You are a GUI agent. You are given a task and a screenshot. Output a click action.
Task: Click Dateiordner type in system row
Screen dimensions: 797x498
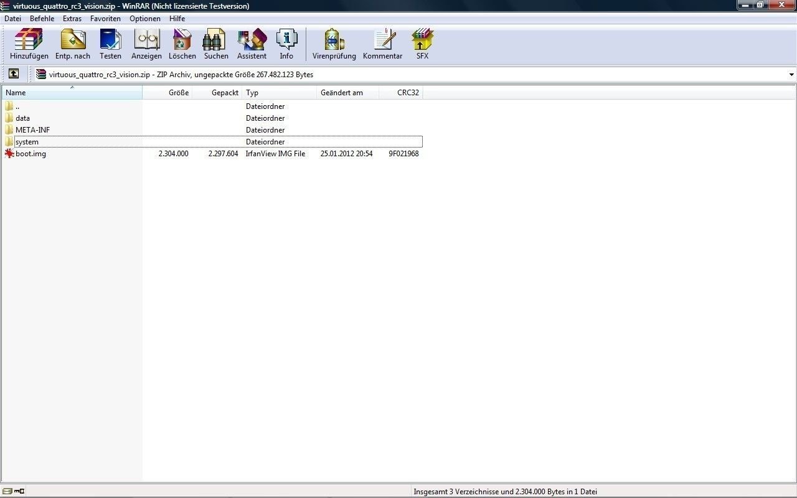[x=265, y=142]
